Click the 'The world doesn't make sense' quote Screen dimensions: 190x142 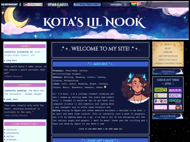pyautogui.click(x=25, y=70)
